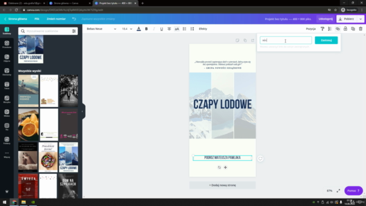Open the Plik file menu

(x=37, y=19)
